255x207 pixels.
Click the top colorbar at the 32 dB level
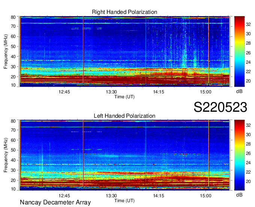[239, 24]
